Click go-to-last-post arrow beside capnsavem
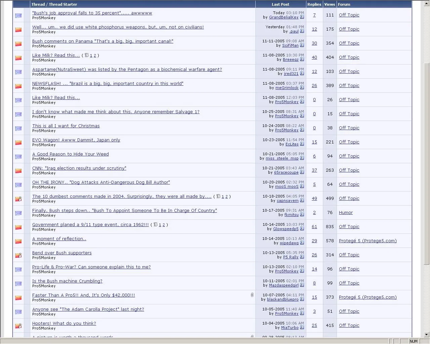The image size is (430, 344). click(x=302, y=201)
